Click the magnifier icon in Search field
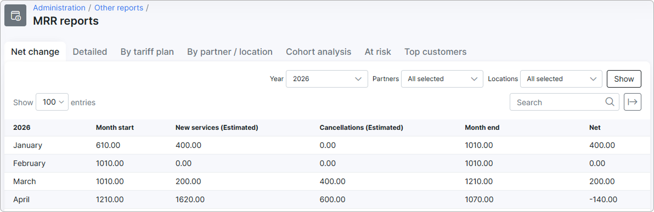Screen dimensions: 654x212 click(x=610, y=102)
